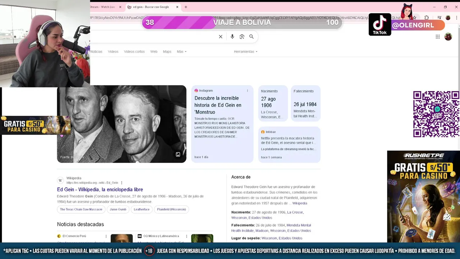Expand the Más filters dropdown
This screenshot has height=259, width=460.
tap(181, 52)
